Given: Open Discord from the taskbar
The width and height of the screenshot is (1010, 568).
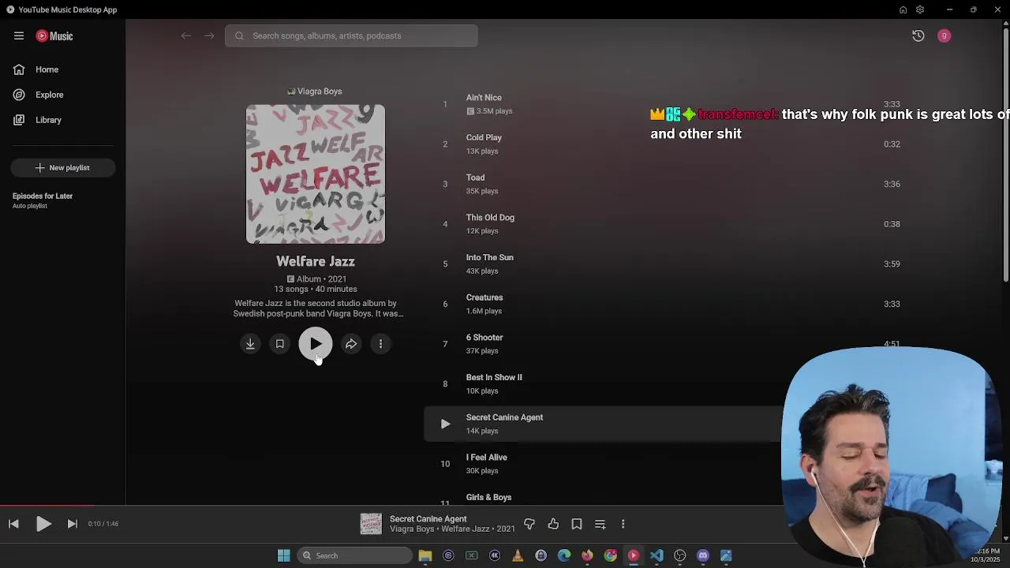Looking at the screenshot, I should point(703,555).
